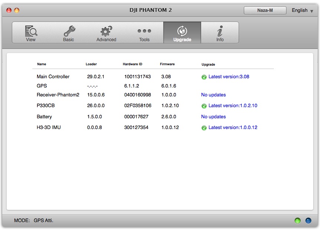This screenshot has height=231, width=321.
Task: Click P330CB firmware 1.0.2.10
Action: click(x=170, y=106)
